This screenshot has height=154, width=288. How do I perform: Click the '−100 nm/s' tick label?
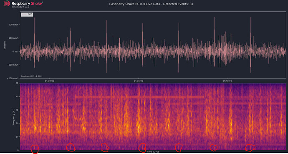[x=13, y=65]
